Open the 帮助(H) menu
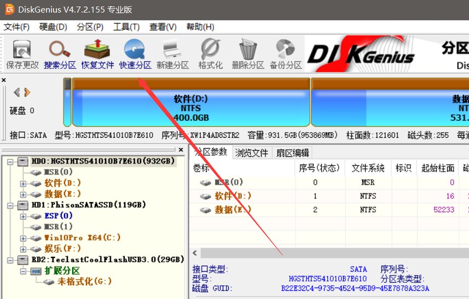 tap(200, 27)
